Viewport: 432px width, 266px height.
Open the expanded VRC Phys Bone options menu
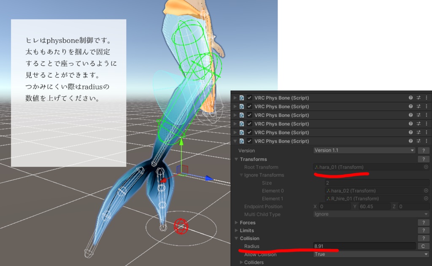tap(427, 141)
